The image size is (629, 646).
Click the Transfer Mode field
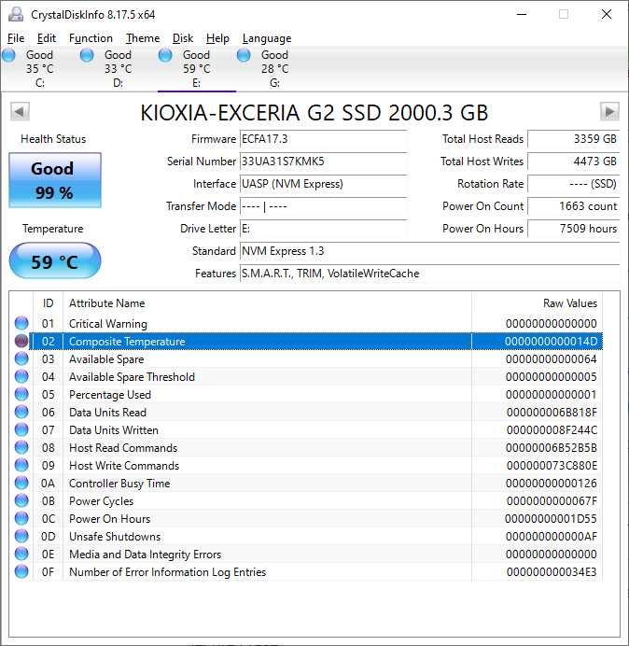(x=323, y=206)
